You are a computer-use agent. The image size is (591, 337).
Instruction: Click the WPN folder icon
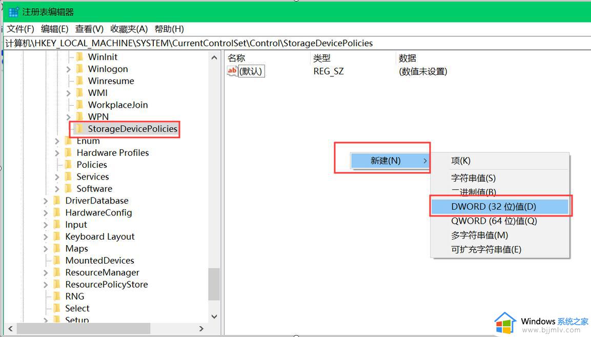click(79, 117)
